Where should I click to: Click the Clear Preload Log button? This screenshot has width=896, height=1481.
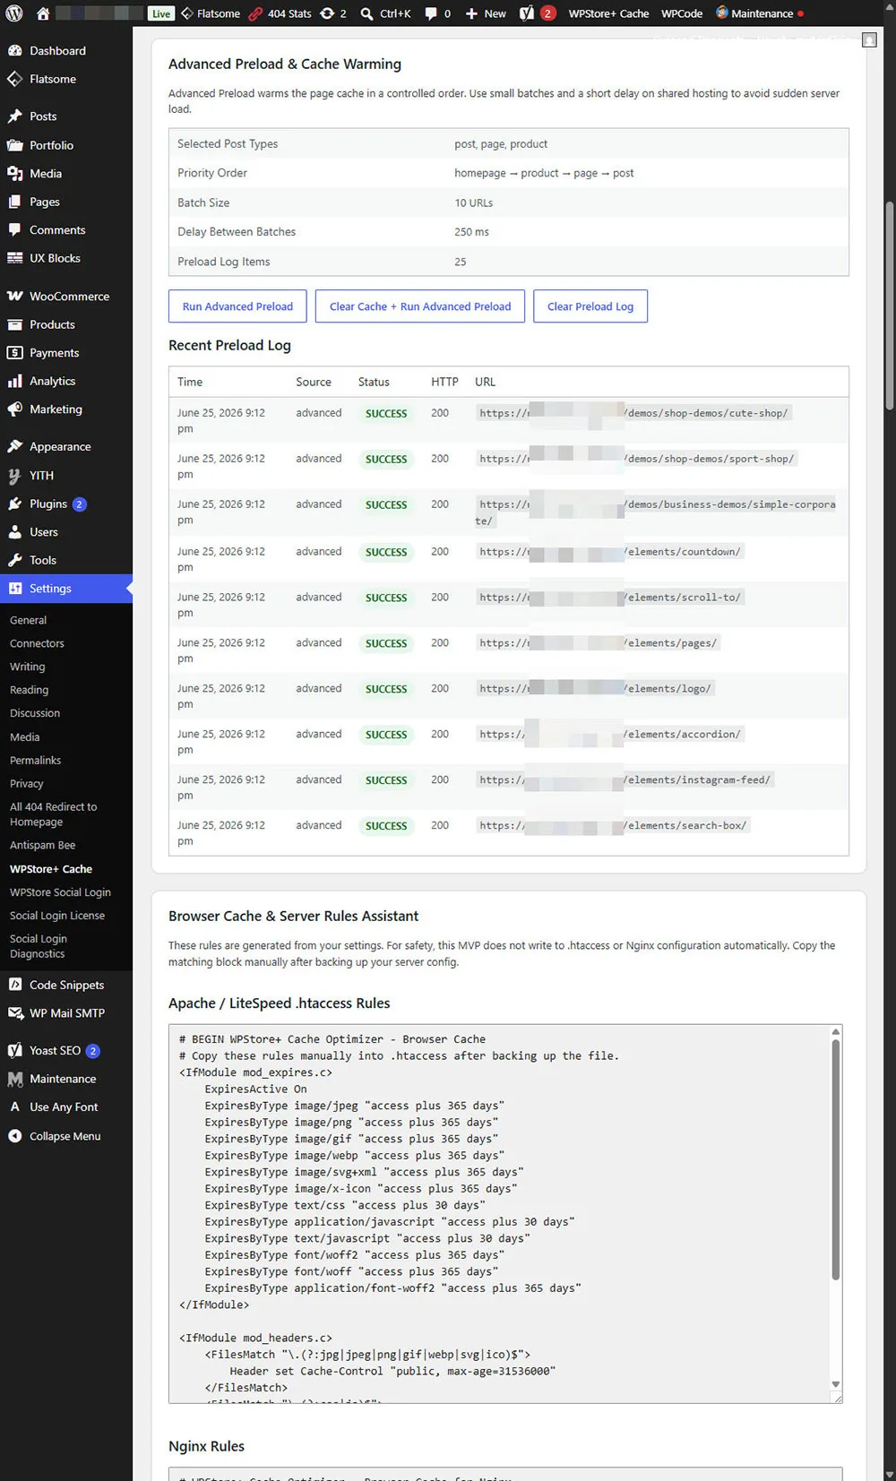(x=590, y=306)
